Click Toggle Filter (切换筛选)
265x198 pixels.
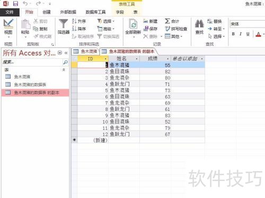(108, 36)
